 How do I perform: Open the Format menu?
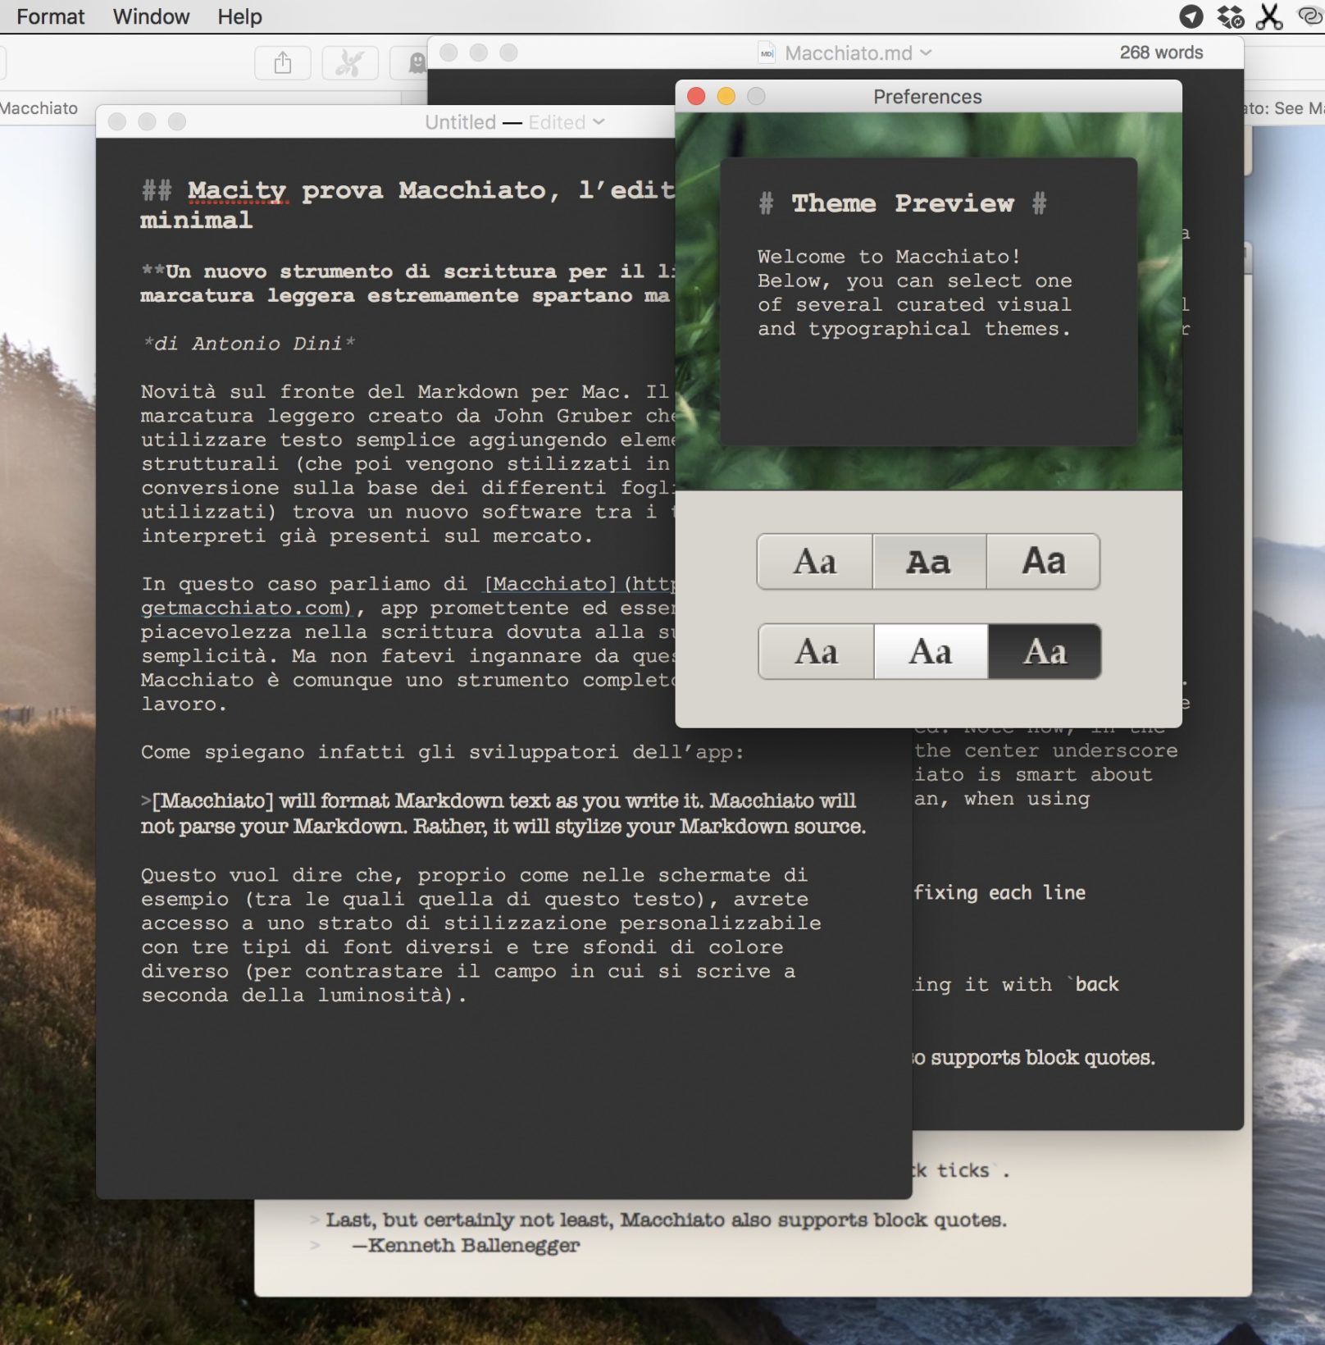(x=50, y=16)
